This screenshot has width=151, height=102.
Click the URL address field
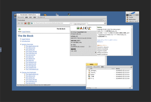(67, 23)
